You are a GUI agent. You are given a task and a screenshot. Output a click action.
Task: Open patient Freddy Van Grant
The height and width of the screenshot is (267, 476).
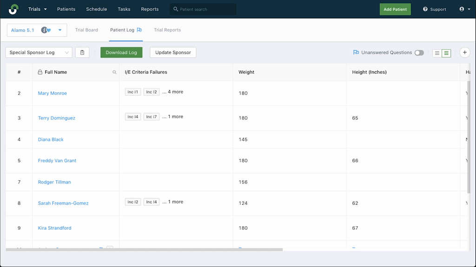click(x=57, y=161)
